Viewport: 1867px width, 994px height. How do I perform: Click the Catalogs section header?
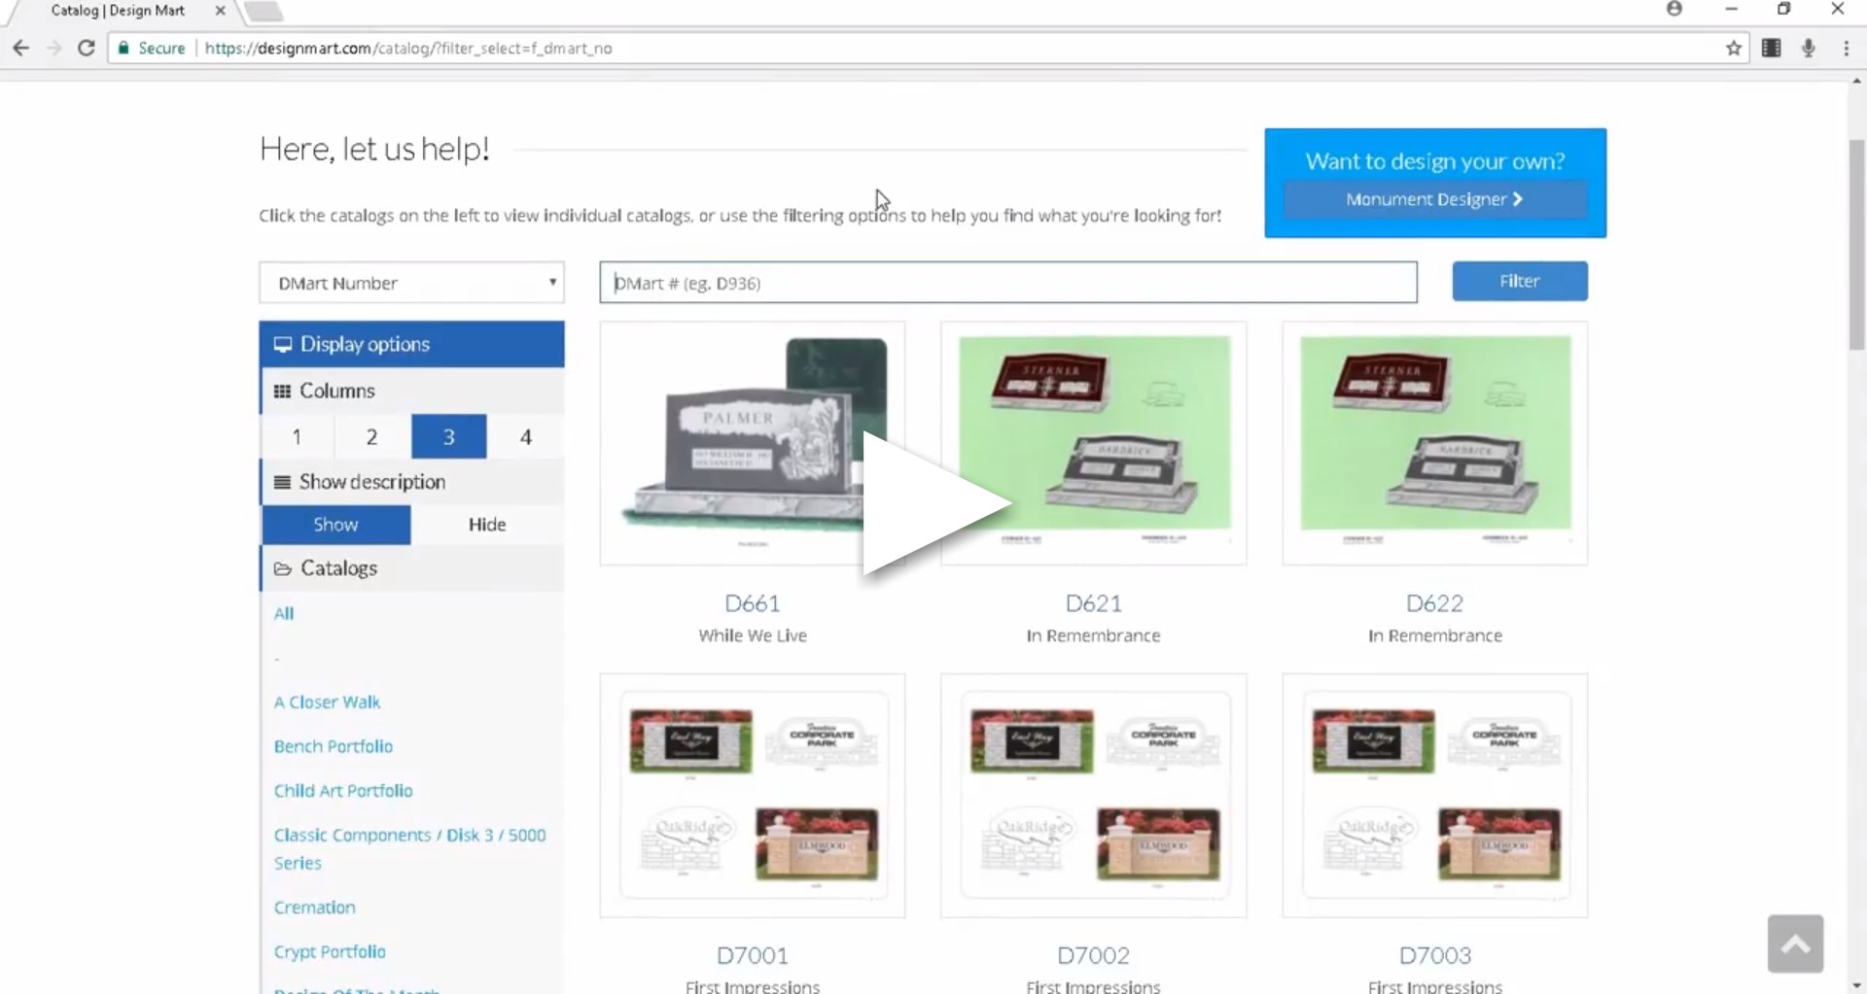[411, 568]
